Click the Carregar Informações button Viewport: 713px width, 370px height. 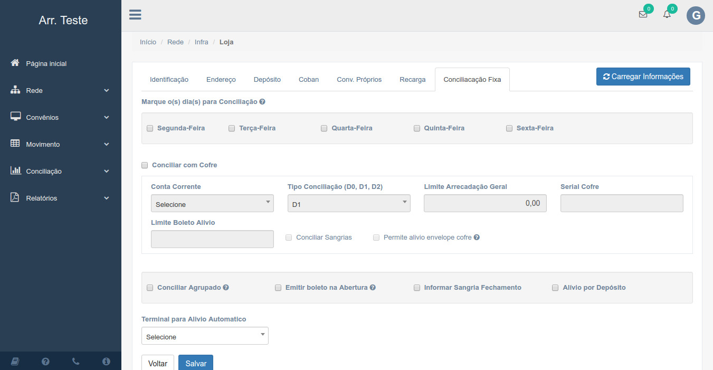pyautogui.click(x=643, y=77)
